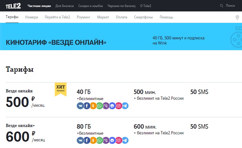Open О Tele2 section

(x=146, y=6)
